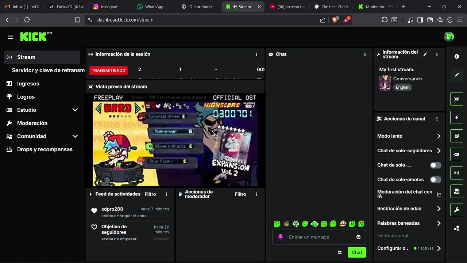Click the Conversando category thumbnail

point(385,83)
